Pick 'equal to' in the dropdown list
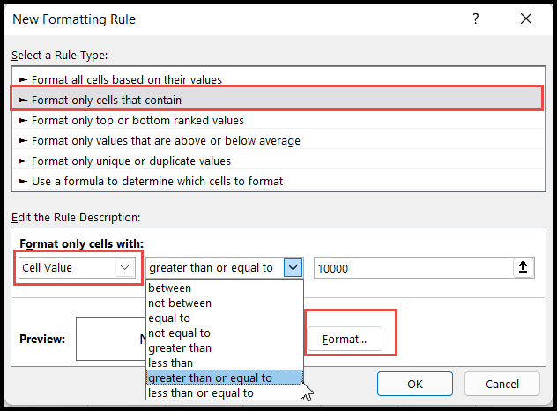This screenshot has width=557, height=411. tap(169, 318)
